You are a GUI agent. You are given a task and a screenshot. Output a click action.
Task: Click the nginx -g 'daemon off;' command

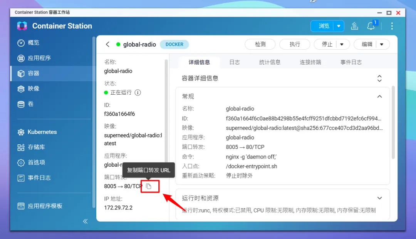(251, 157)
